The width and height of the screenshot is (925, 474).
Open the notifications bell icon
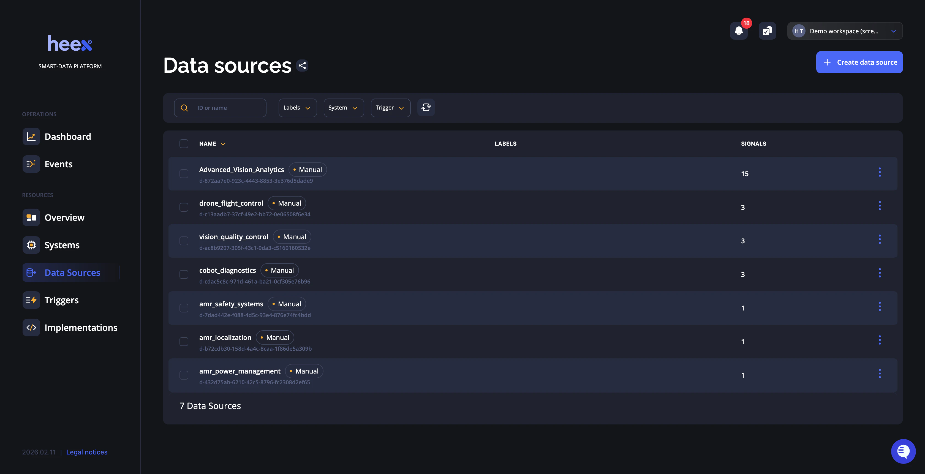(739, 31)
